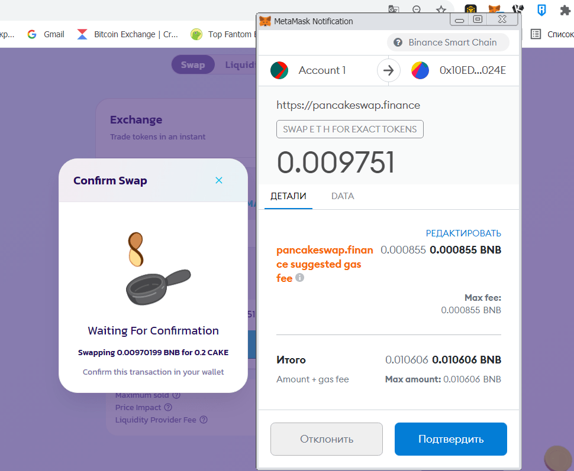Click the РЕДАКТИРОВАТЬ edit gas link
The height and width of the screenshot is (471, 574).
coord(463,233)
